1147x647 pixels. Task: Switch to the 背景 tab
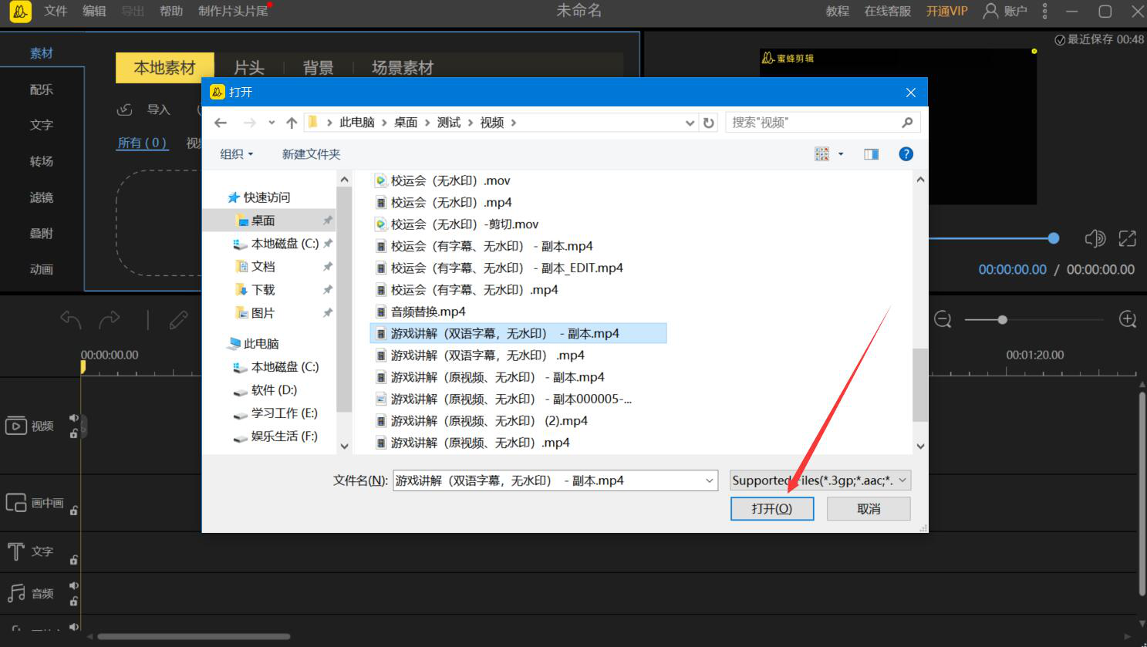tap(318, 68)
